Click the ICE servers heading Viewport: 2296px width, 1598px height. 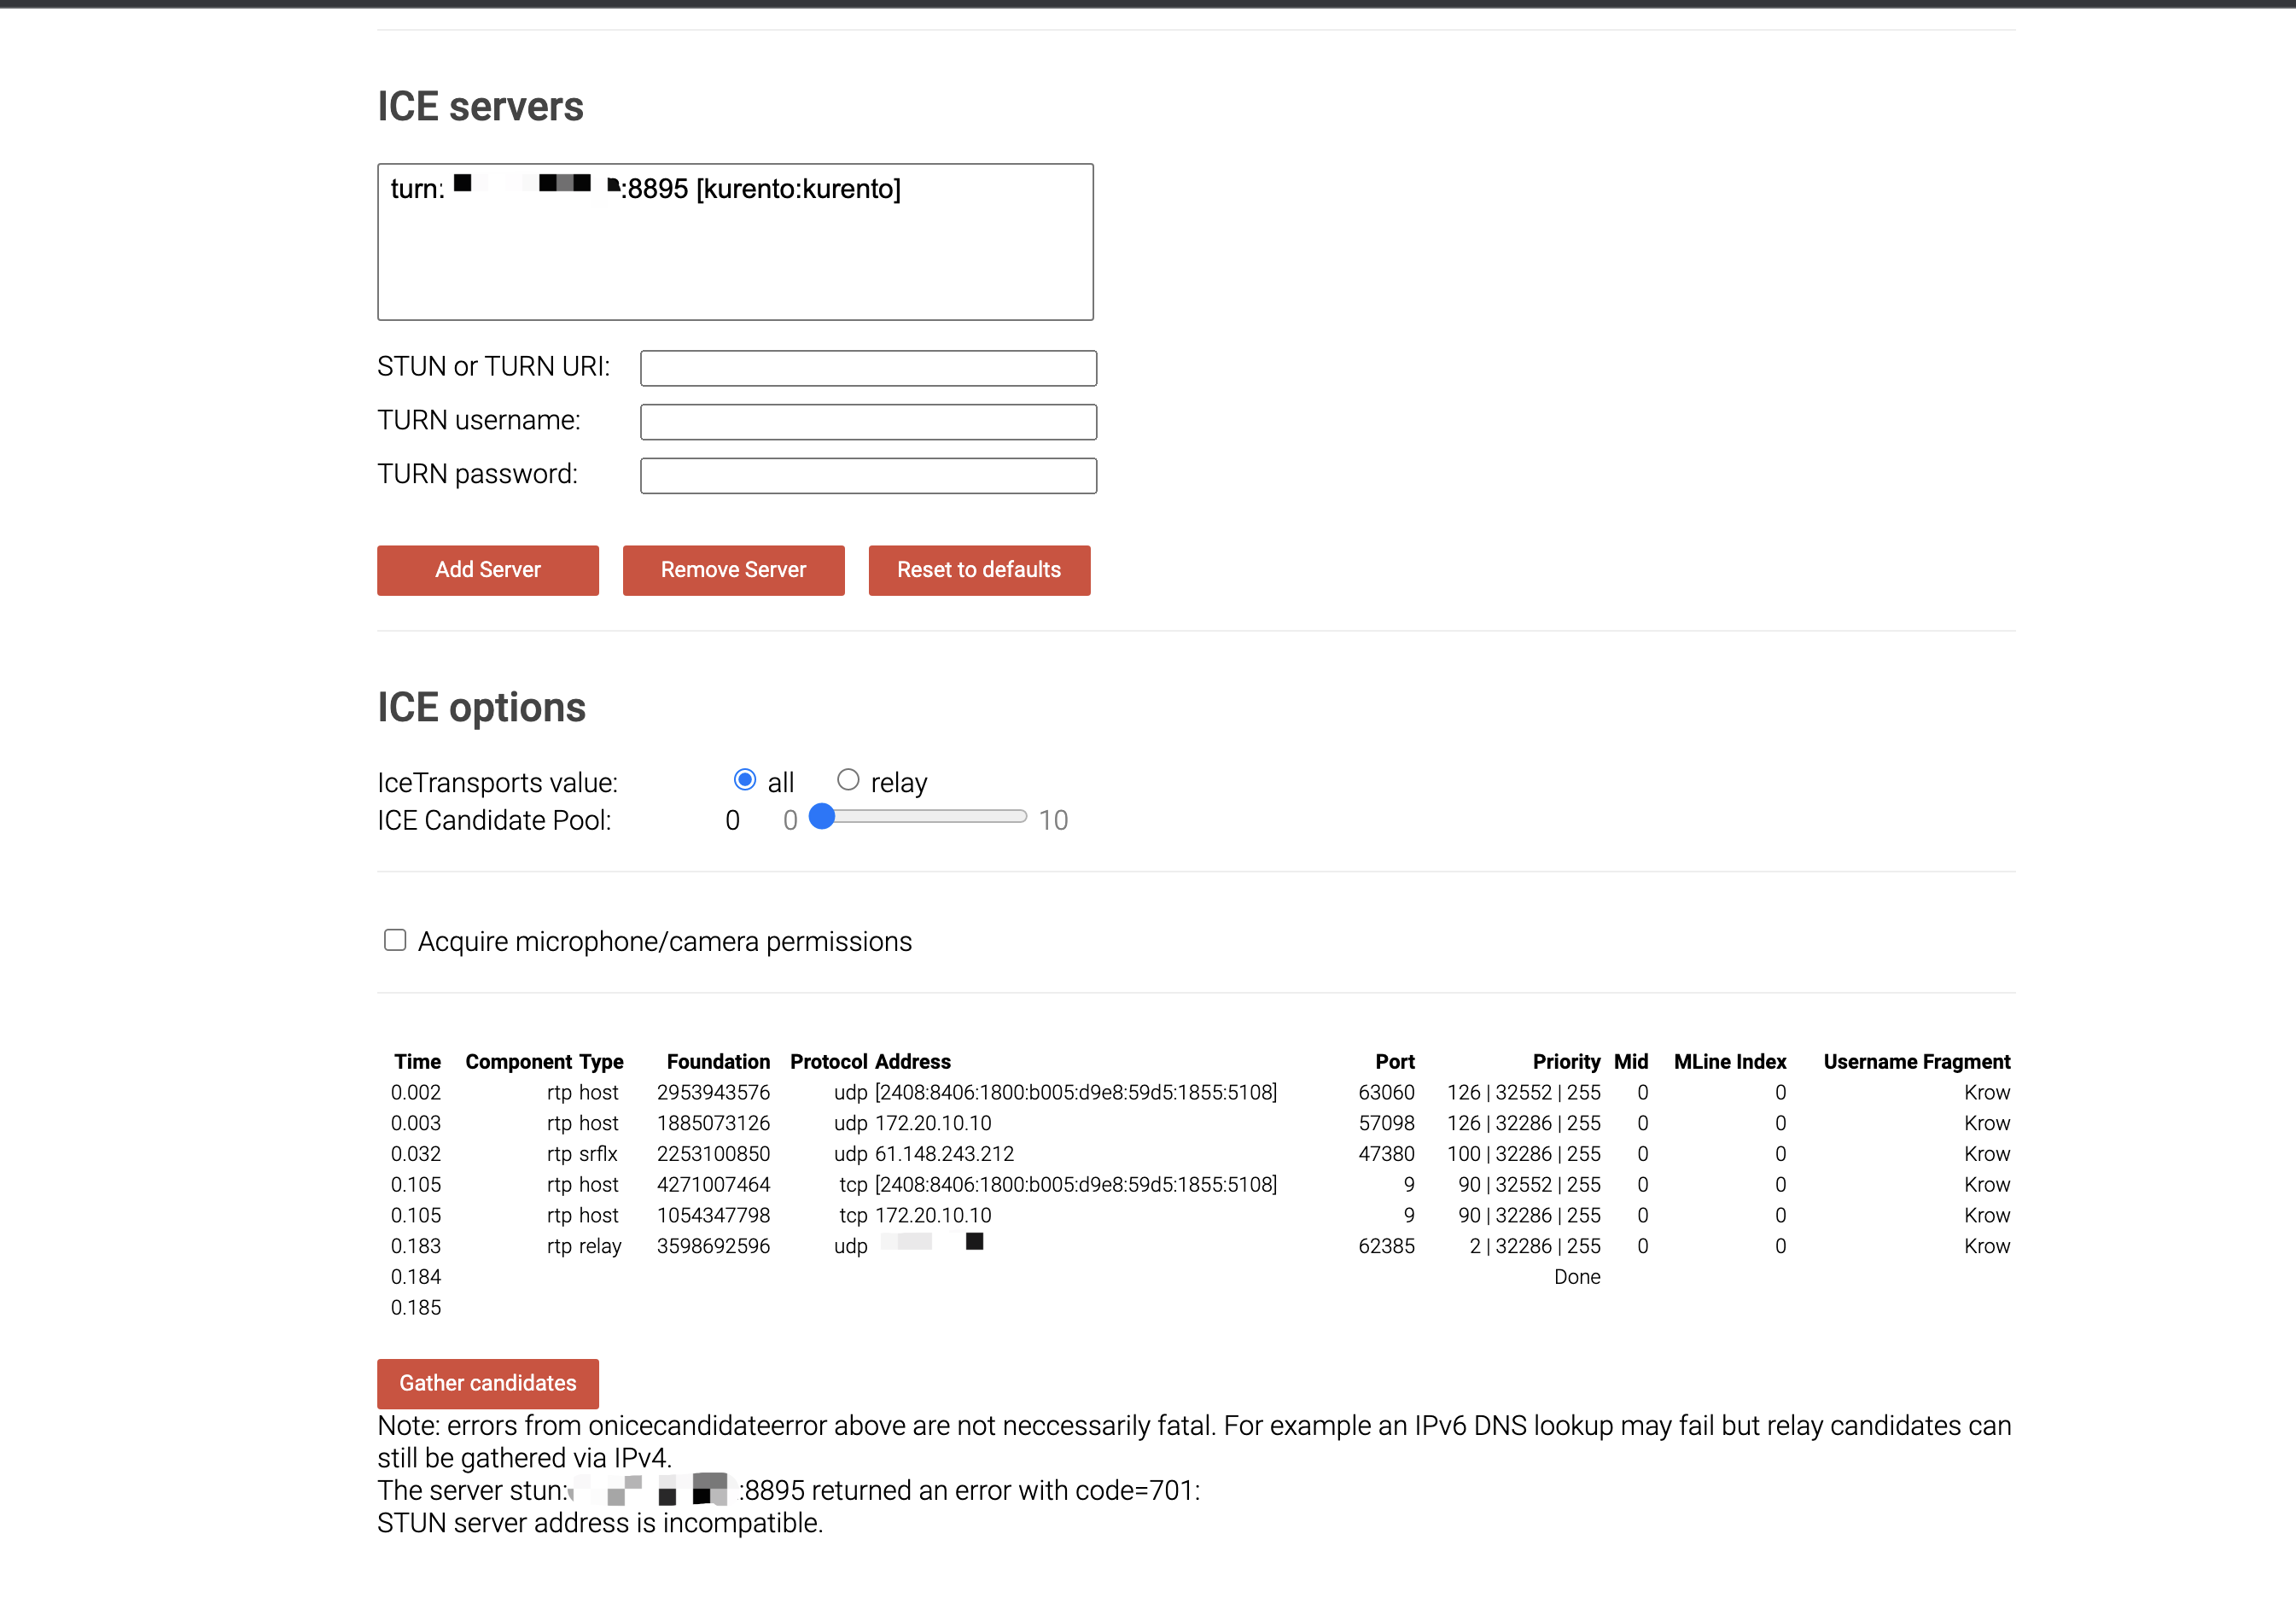pyautogui.click(x=480, y=107)
